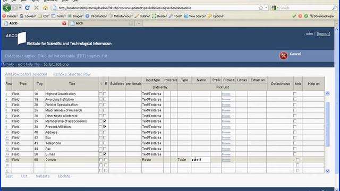Open the Information developer menu
340x191 pixels.
tap(96, 16)
